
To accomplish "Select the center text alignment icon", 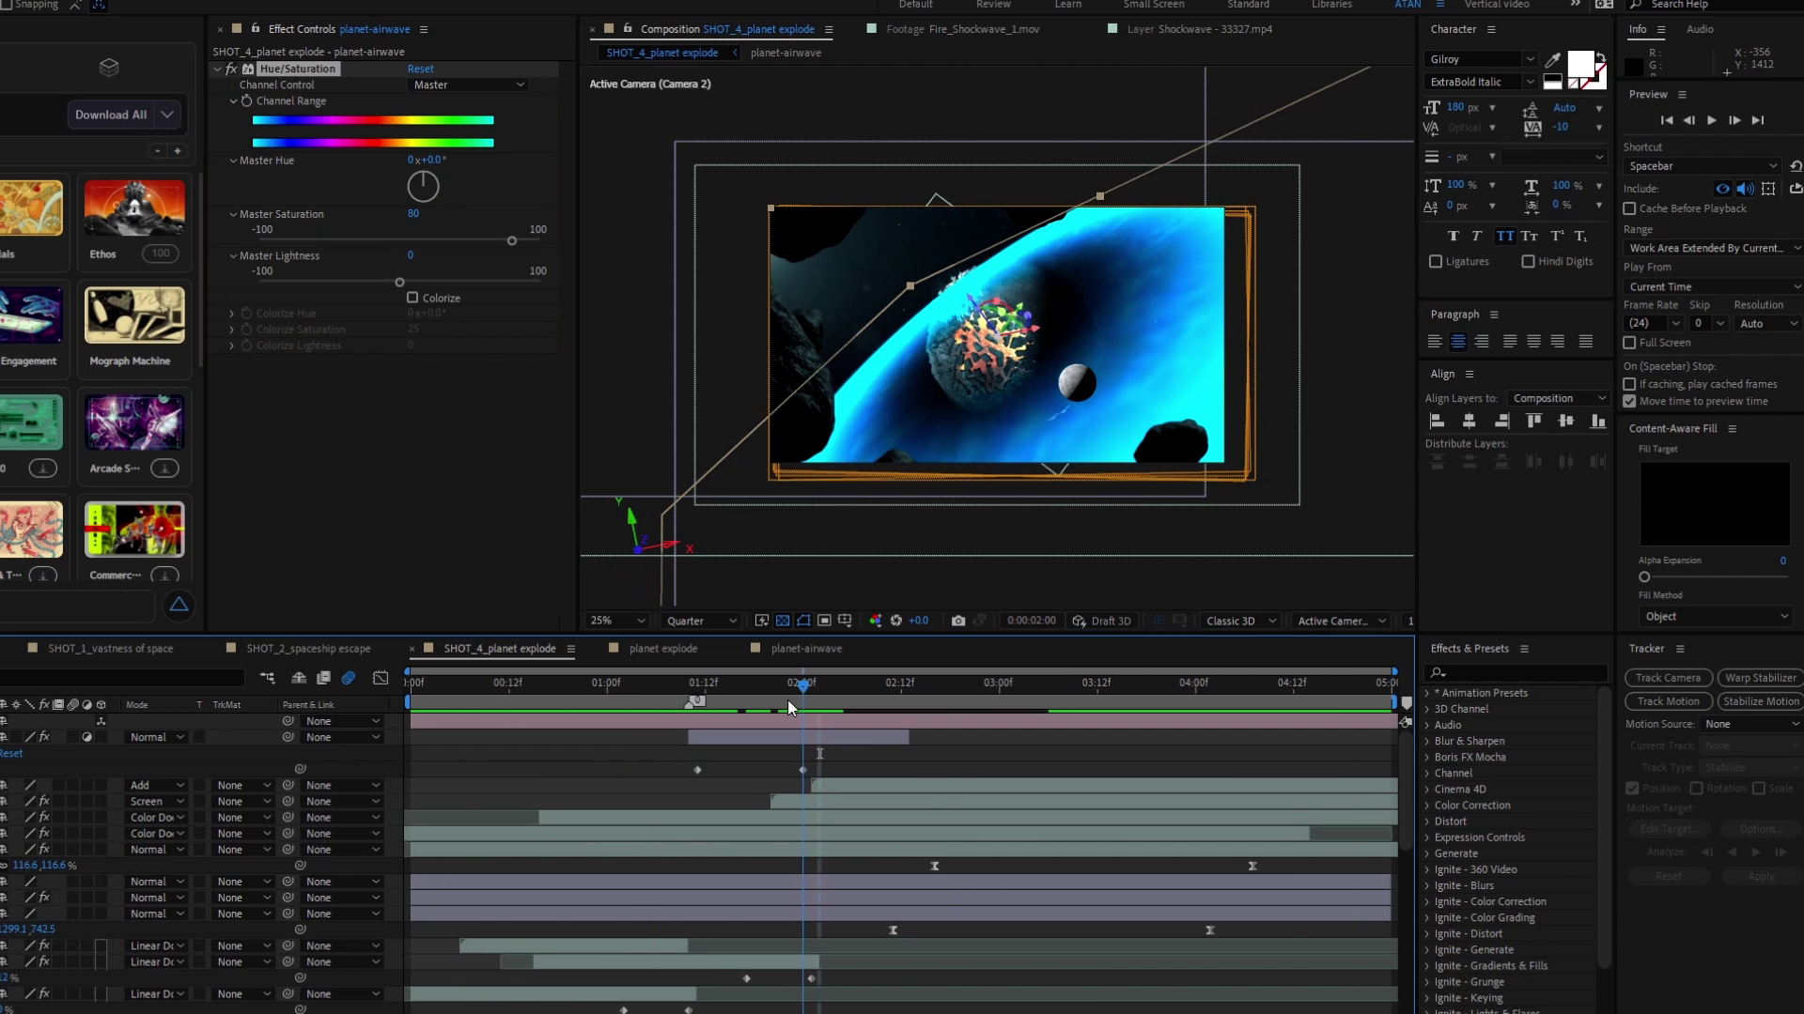I will point(1458,342).
